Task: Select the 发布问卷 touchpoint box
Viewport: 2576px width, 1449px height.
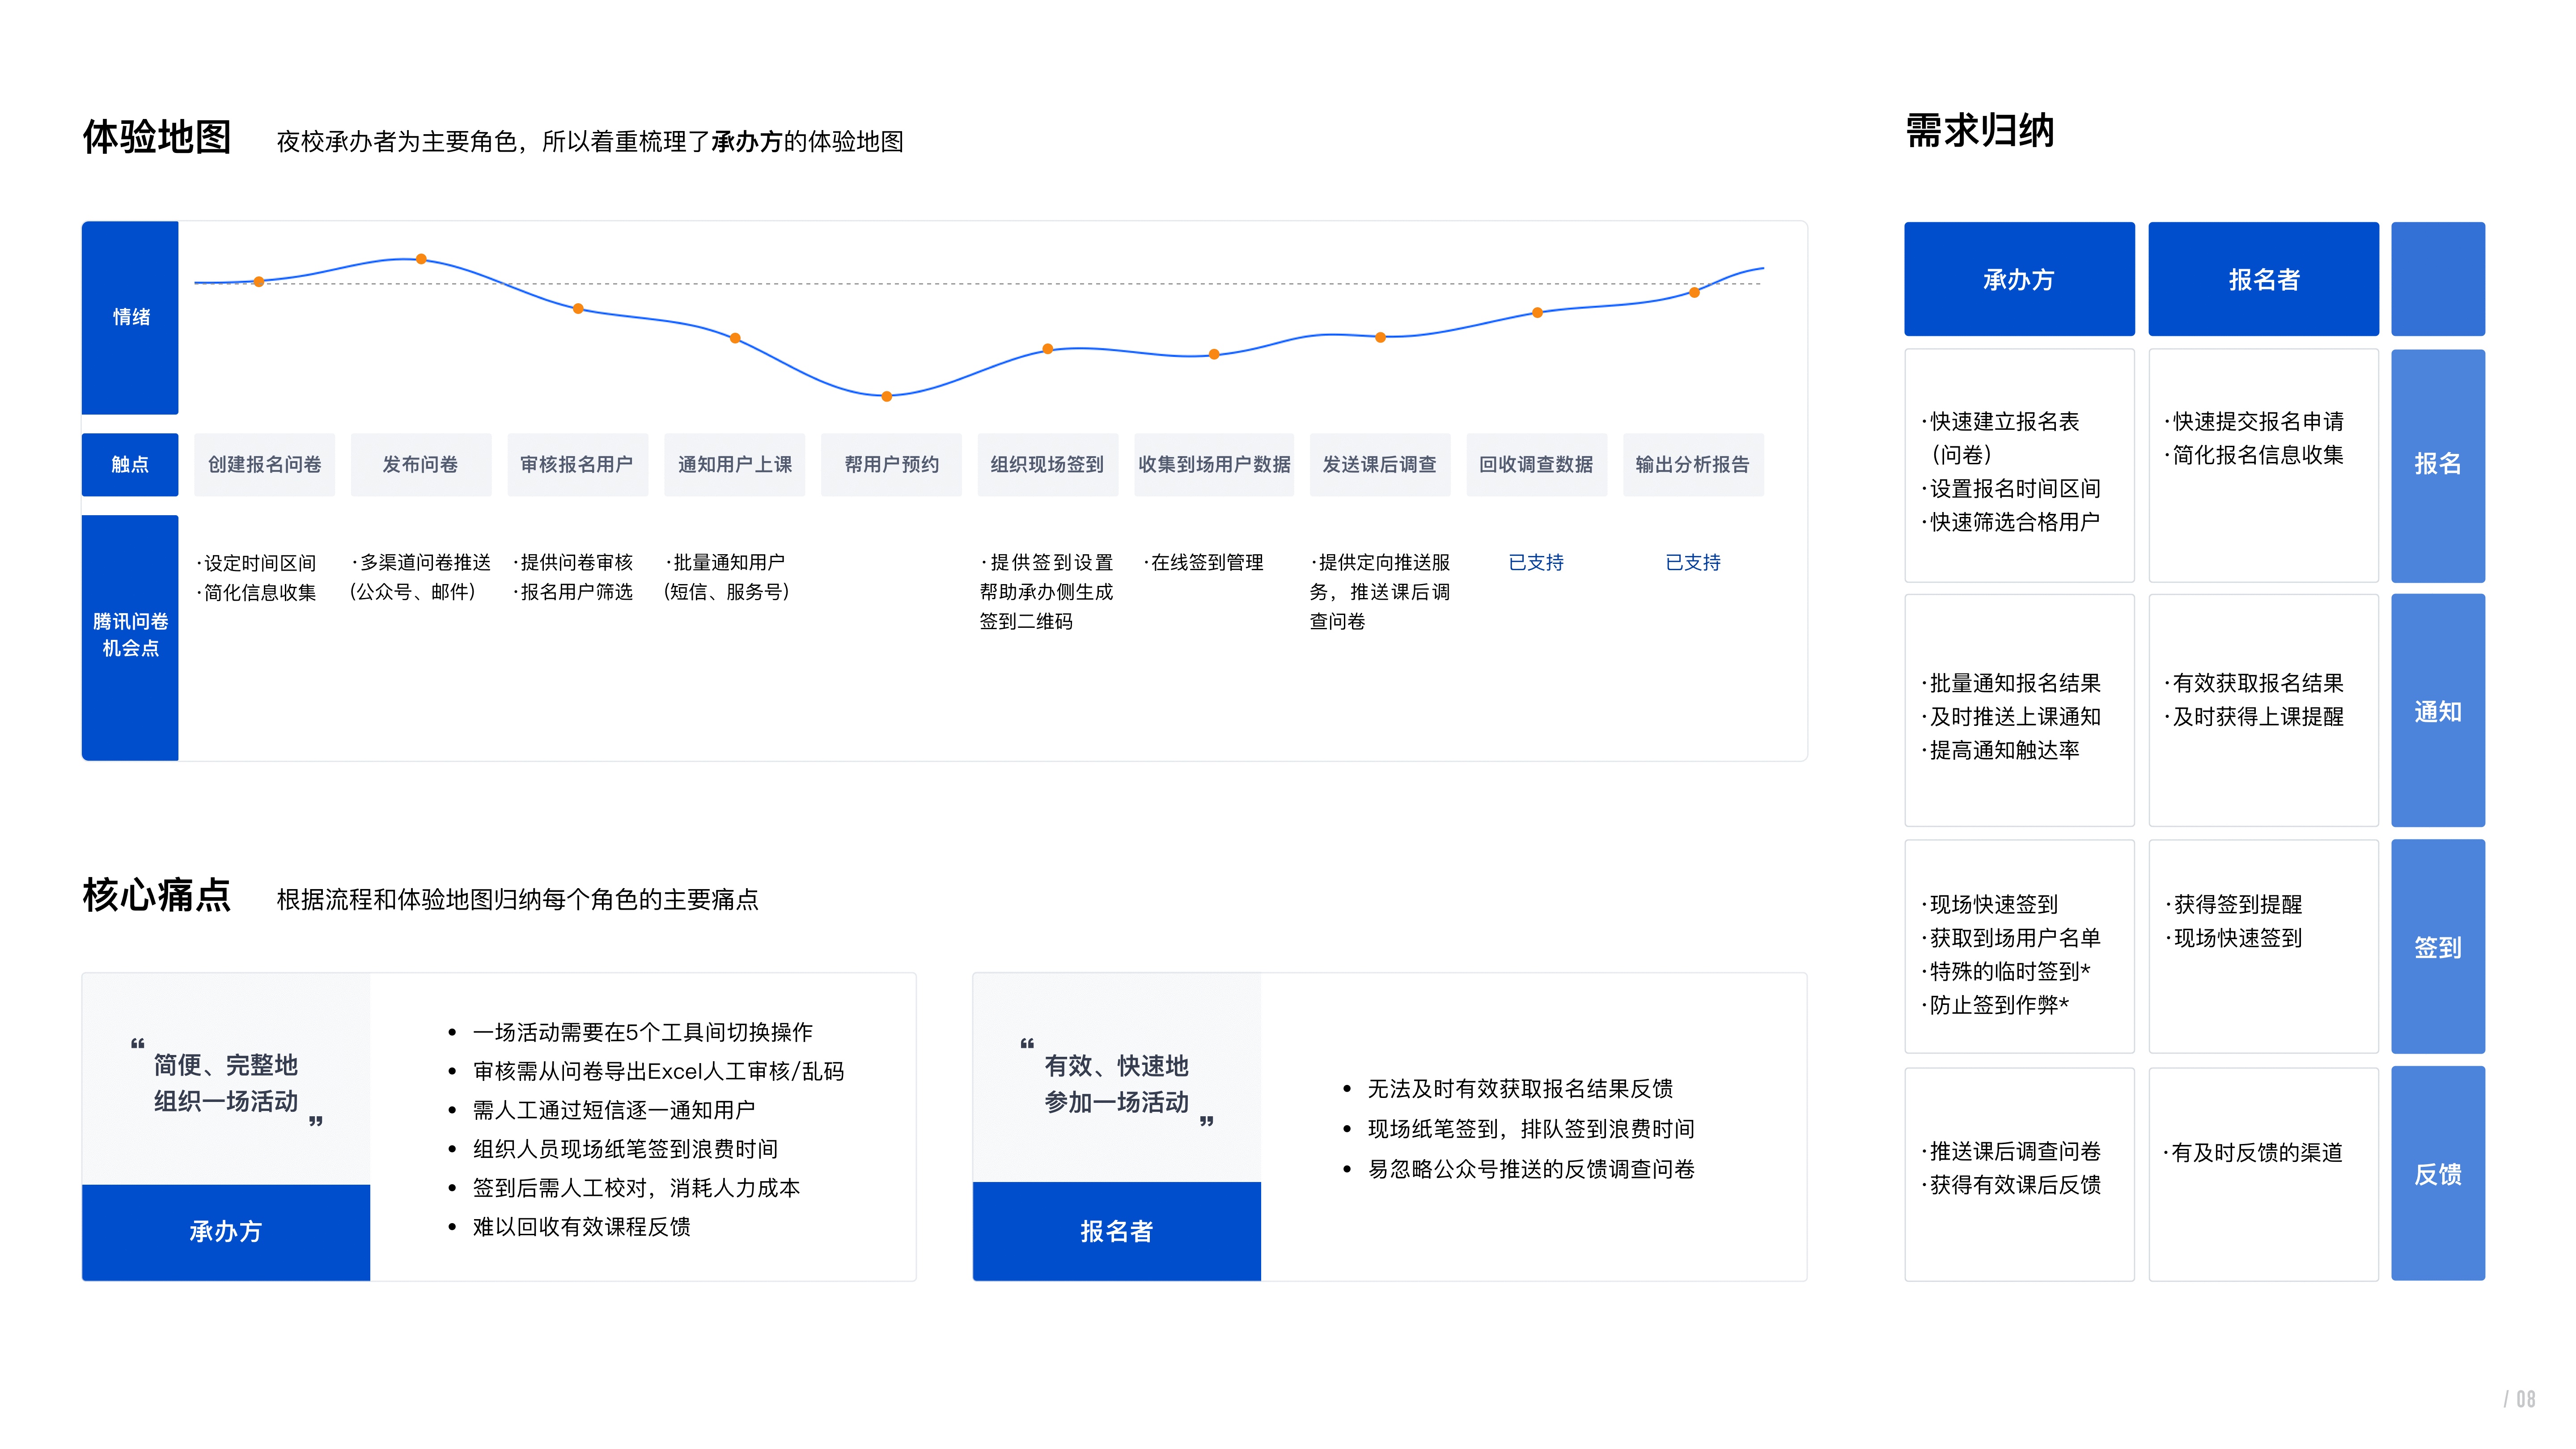Action: pos(420,464)
